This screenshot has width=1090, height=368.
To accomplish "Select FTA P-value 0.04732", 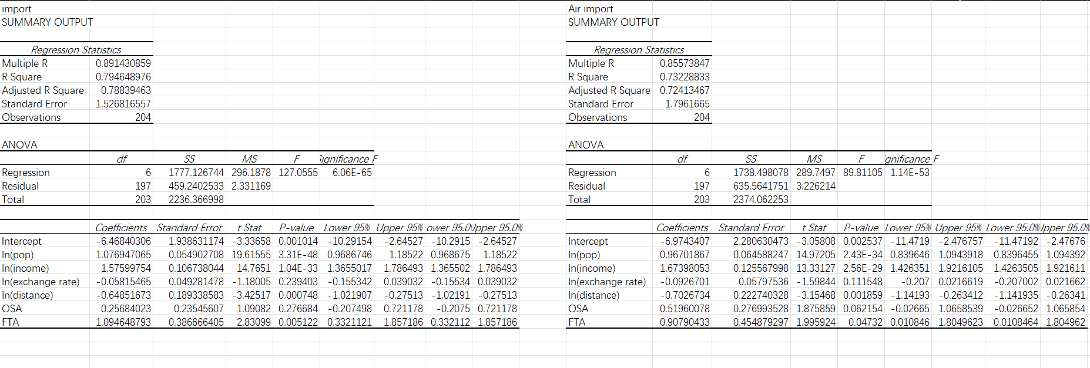I will click(865, 322).
